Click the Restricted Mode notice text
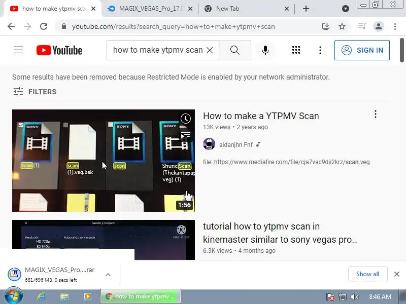The height and width of the screenshot is (304, 406). (171, 77)
